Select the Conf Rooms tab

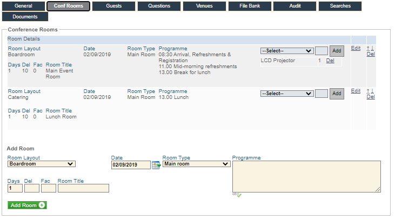[68, 6]
